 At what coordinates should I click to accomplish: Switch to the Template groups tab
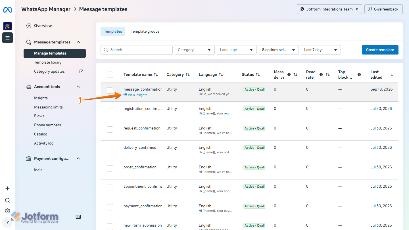[x=145, y=32]
